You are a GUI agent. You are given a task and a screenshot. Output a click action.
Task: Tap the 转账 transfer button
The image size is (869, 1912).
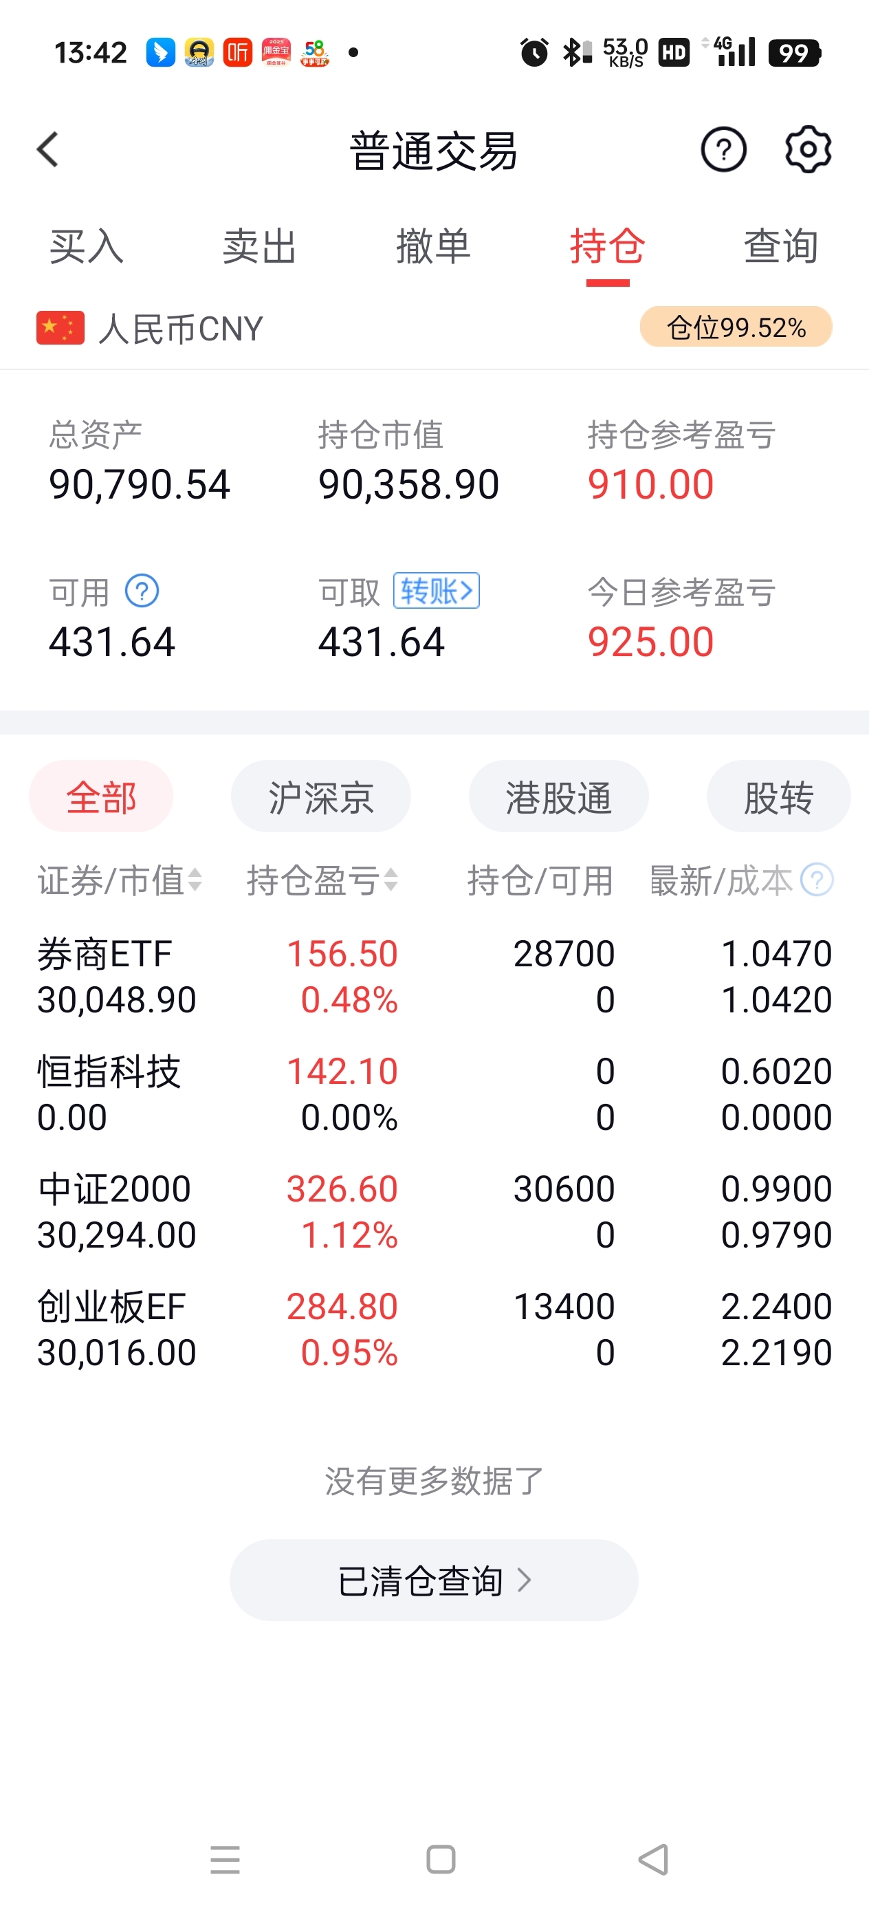tap(437, 591)
